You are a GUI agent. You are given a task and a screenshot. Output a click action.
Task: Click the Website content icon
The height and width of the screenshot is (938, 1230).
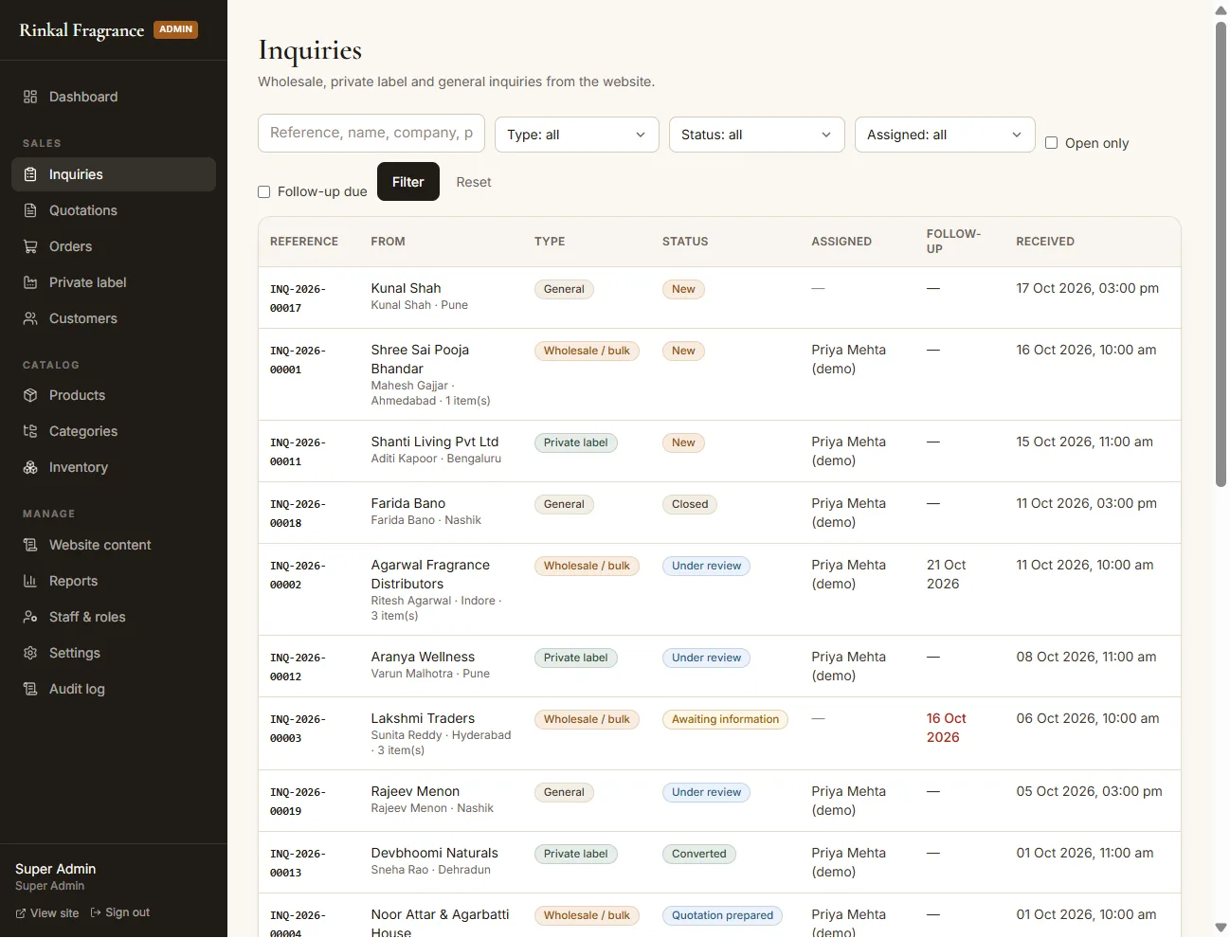tap(30, 545)
